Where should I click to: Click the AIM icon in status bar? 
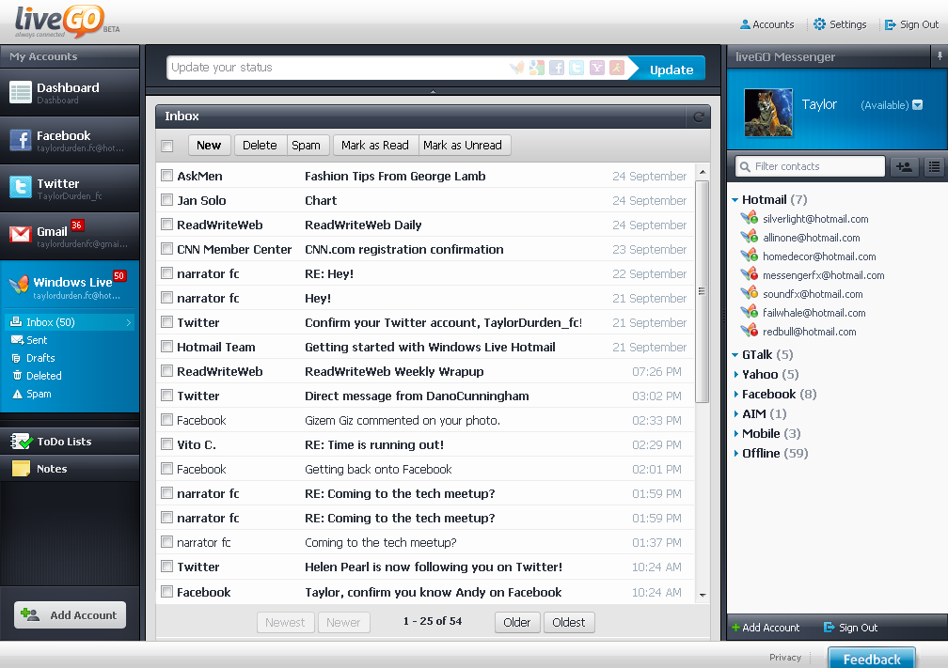pyautogui.click(x=617, y=68)
